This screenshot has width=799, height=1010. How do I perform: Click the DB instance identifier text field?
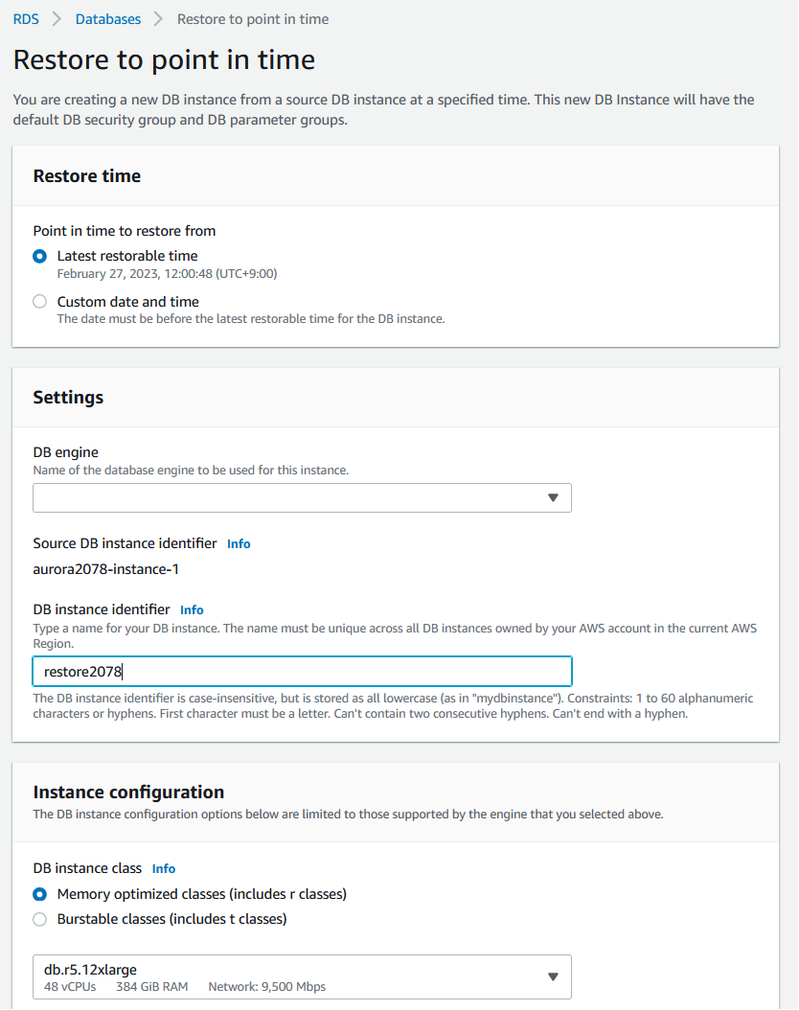302,671
